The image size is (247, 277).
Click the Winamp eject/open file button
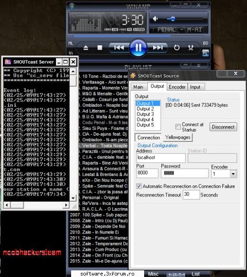click(x=86, y=48)
